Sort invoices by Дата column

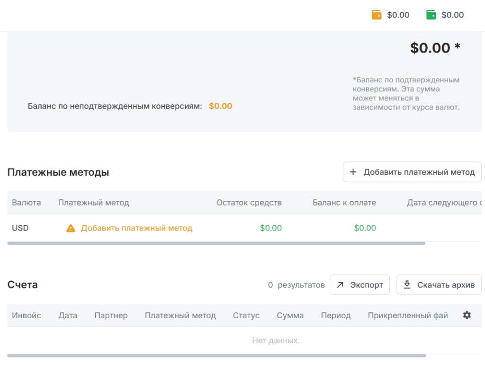tap(68, 315)
